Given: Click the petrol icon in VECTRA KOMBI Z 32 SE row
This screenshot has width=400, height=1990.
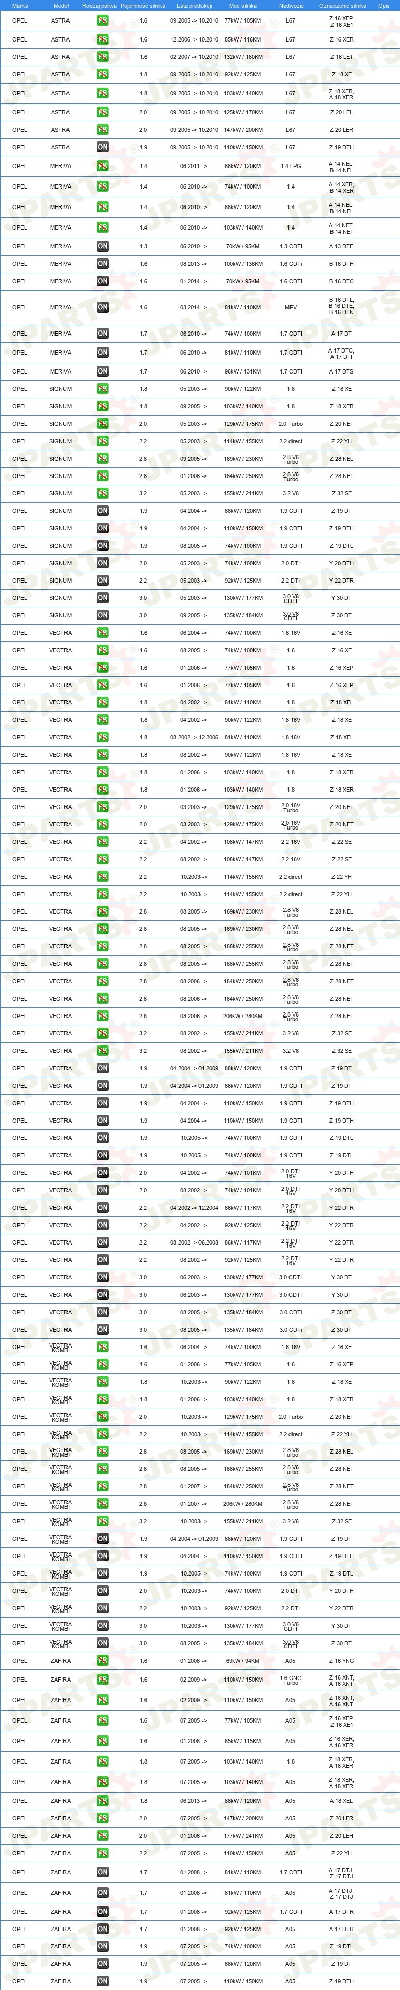Looking at the screenshot, I should point(102,1521).
